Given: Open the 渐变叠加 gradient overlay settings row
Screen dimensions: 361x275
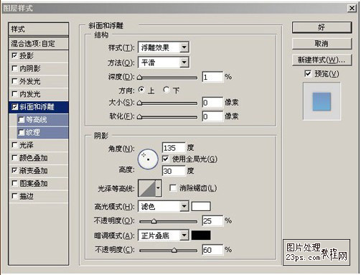Looking at the screenshot, I should tap(39, 171).
